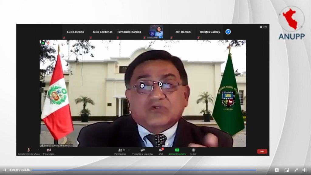Select the Elist Fuentes video thumbnail

(x=156, y=32)
